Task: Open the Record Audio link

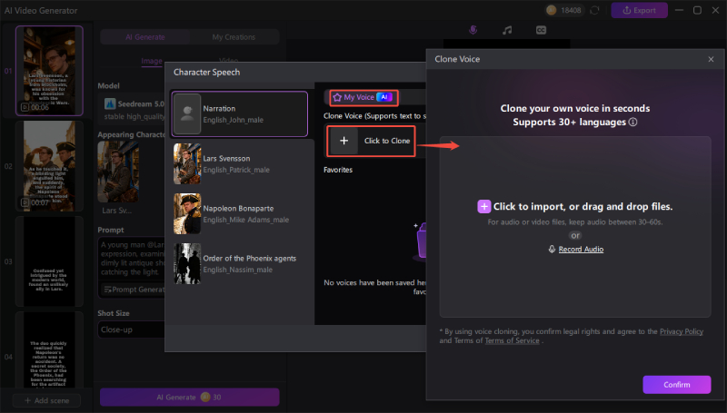Action: pos(580,249)
